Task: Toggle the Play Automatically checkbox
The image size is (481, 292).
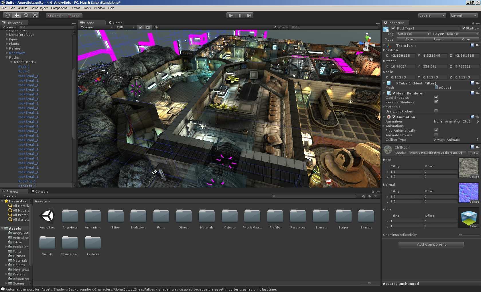Action: [x=436, y=130]
